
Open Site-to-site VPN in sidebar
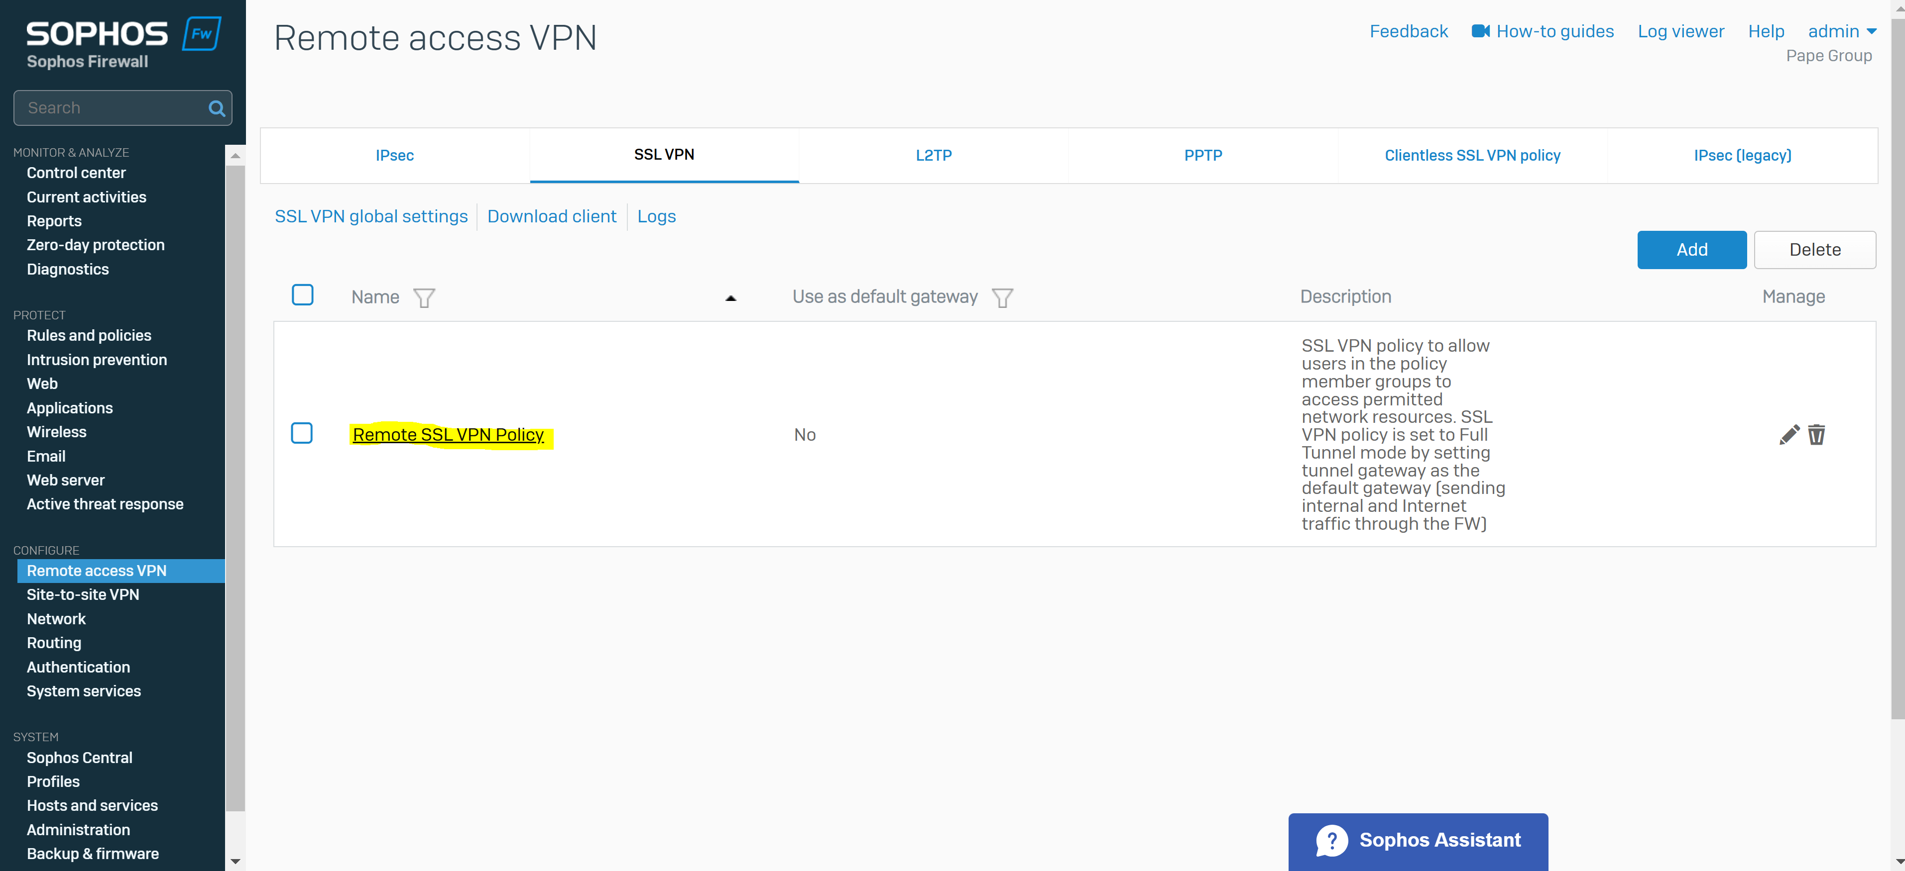pyautogui.click(x=83, y=595)
